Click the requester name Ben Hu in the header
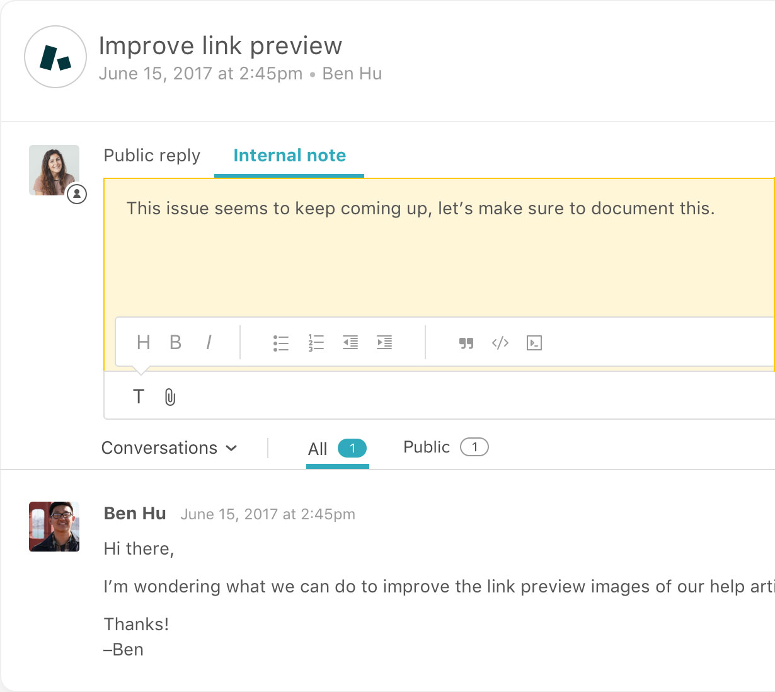The image size is (775, 692). [x=352, y=74]
